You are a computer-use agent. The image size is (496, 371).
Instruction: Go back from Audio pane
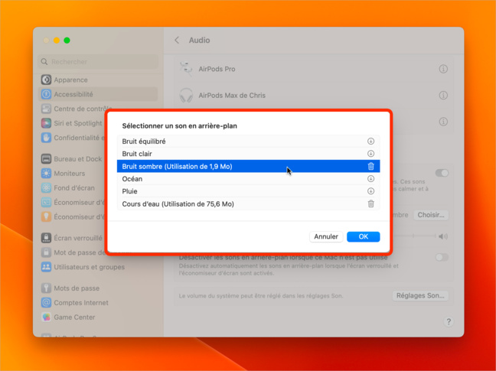[177, 40]
